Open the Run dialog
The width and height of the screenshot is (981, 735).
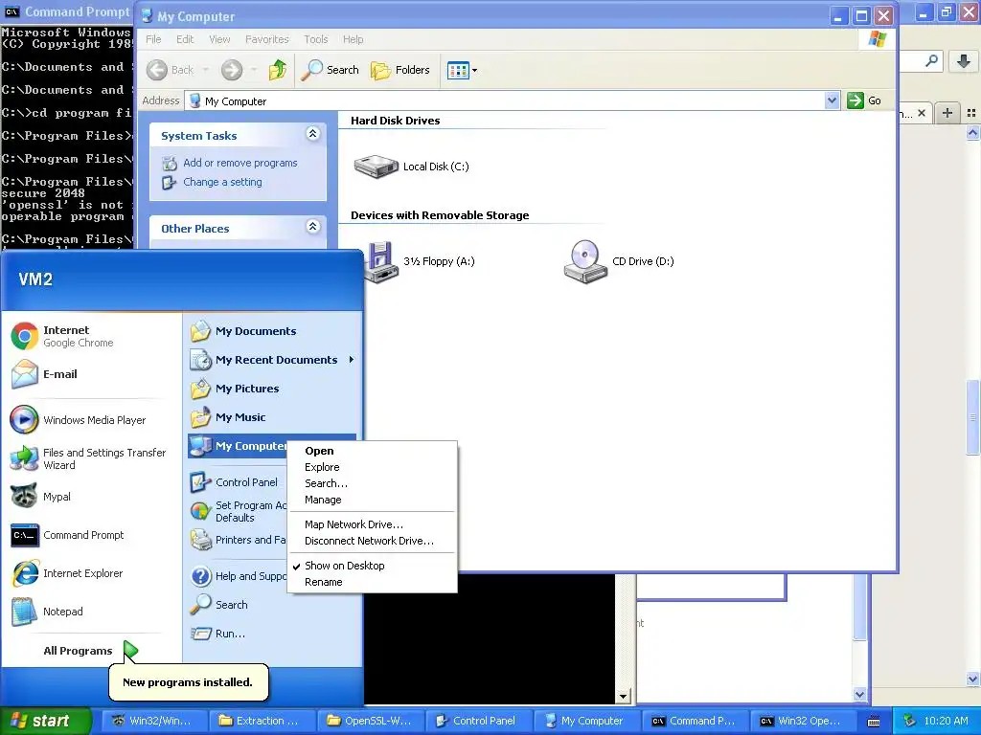[217, 634]
